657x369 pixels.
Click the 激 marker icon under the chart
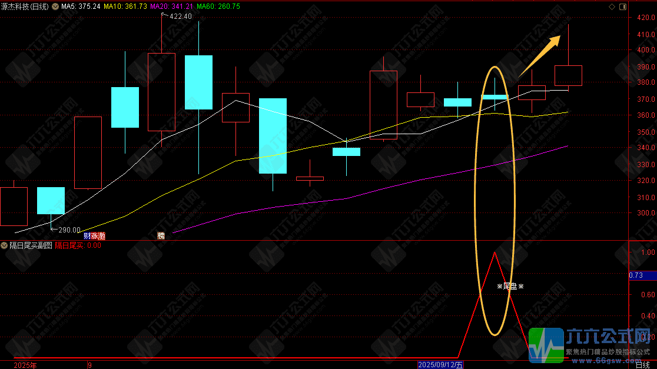click(x=102, y=236)
